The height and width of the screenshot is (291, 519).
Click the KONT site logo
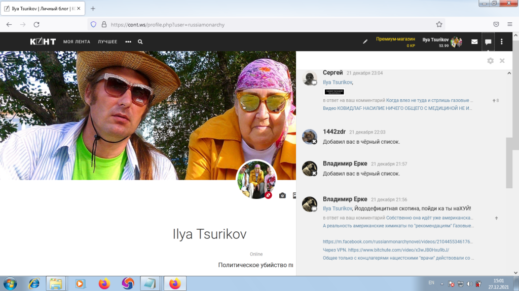(x=43, y=41)
